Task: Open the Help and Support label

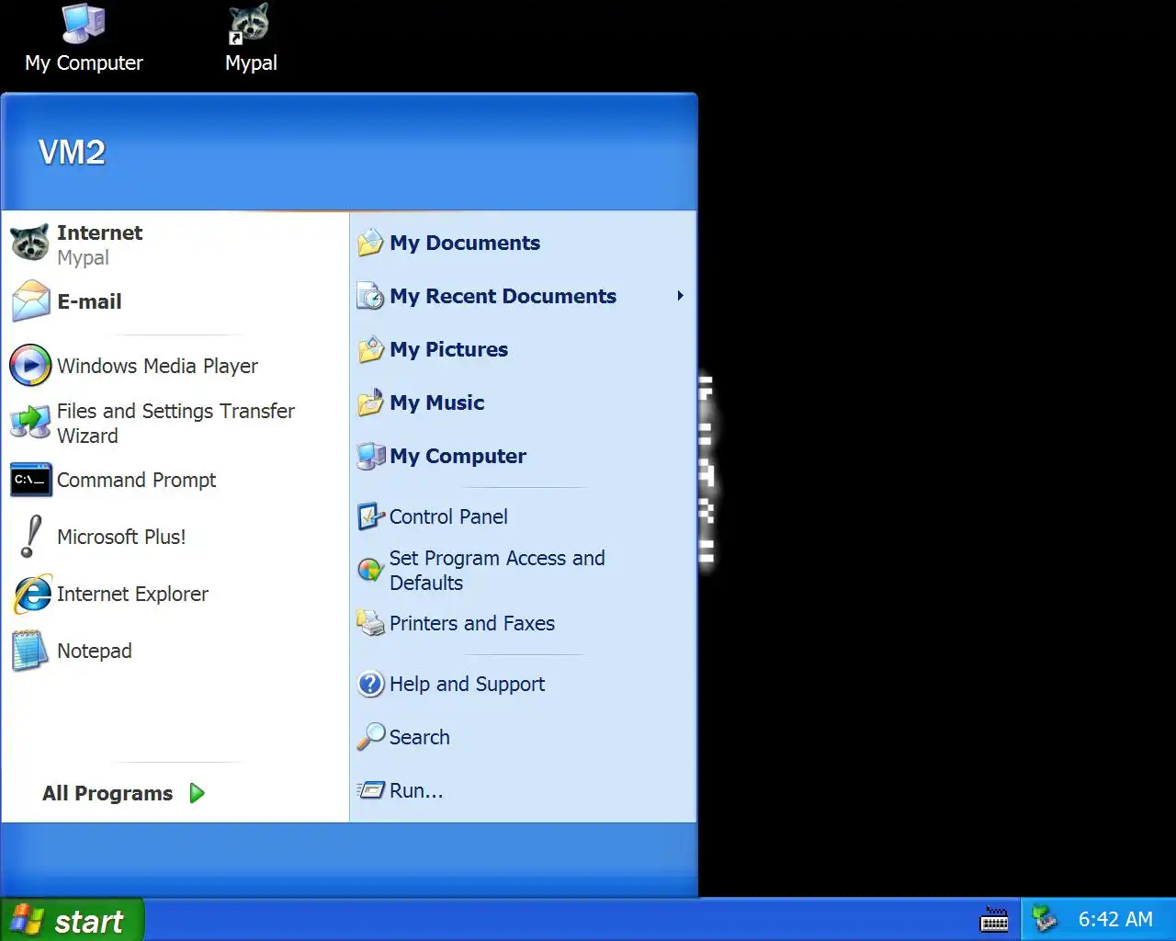Action: (x=467, y=684)
